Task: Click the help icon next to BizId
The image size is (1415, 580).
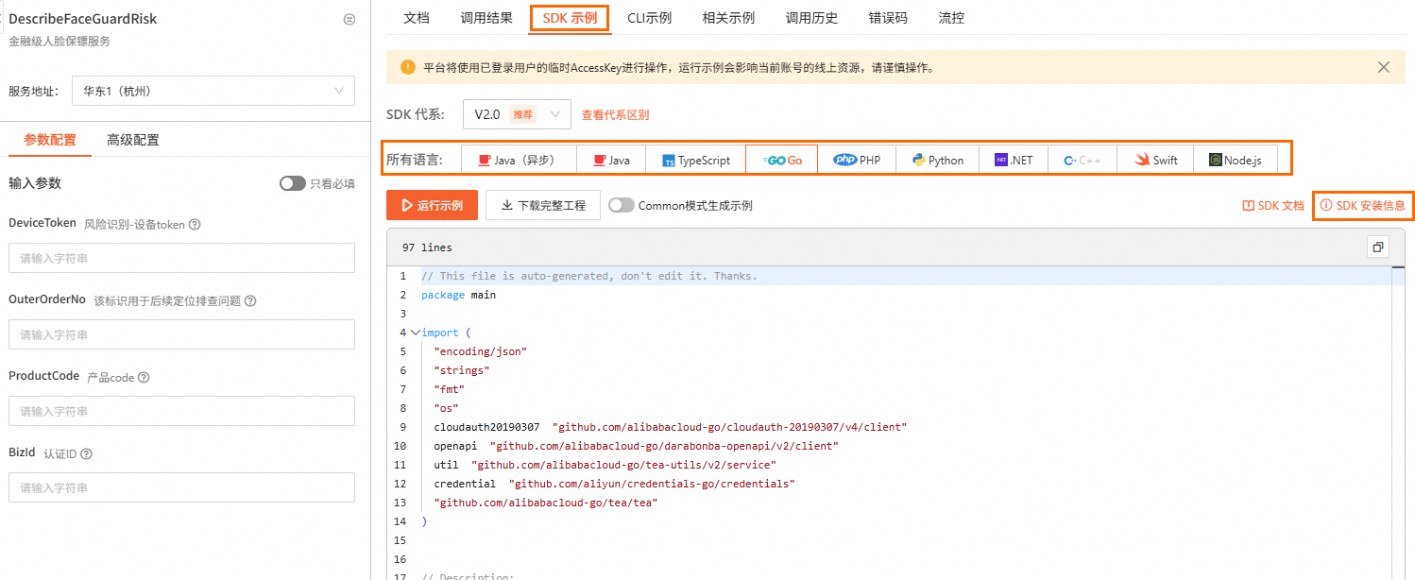Action: [86, 454]
